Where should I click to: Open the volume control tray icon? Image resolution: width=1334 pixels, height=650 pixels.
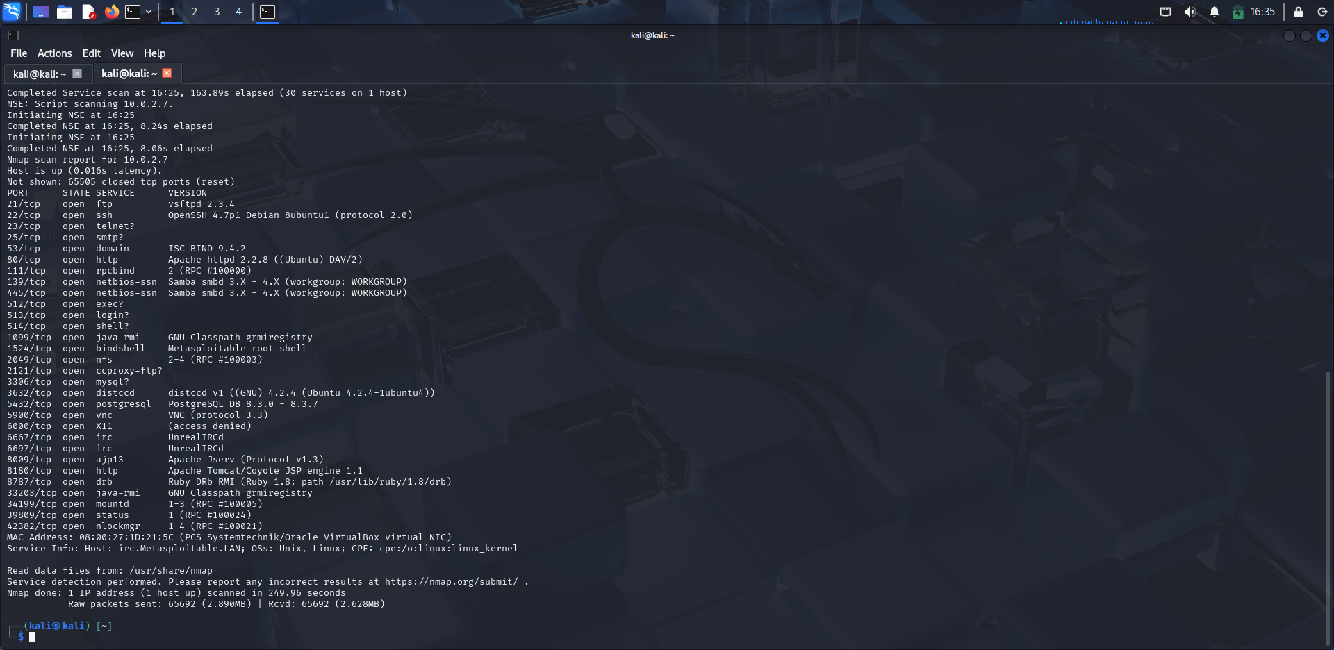[x=1190, y=12]
